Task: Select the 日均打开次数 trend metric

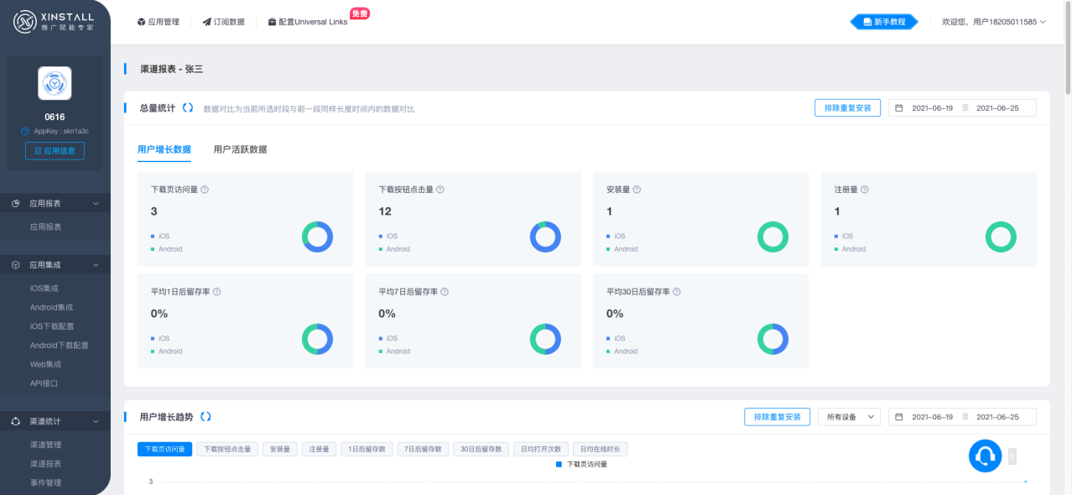Action: click(541, 449)
